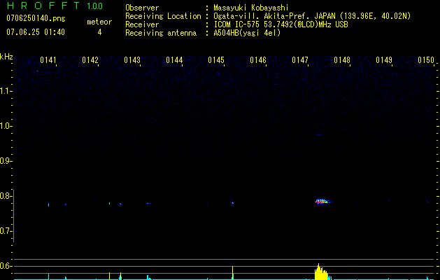
Task: Click the 0148 time marker
Action: click(342, 60)
